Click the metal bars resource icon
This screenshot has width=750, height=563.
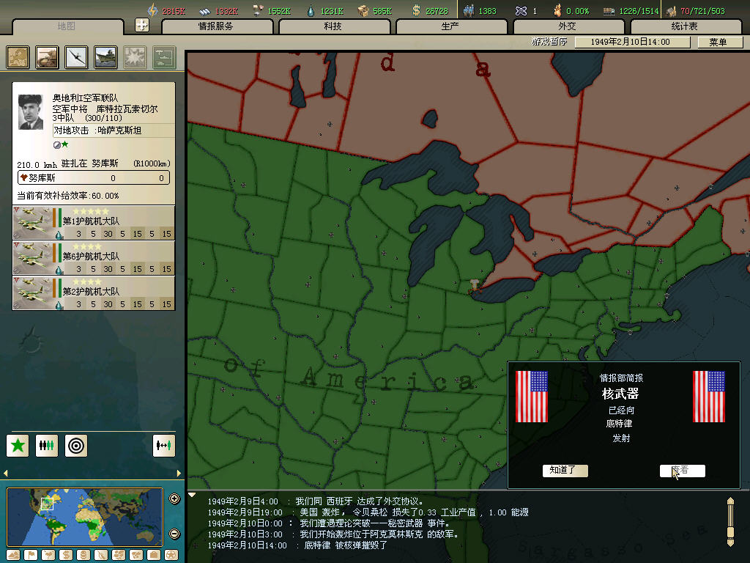pyautogui.click(x=205, y=11)
